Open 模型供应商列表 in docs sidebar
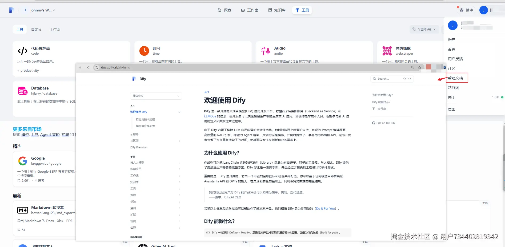 [145, 126]
